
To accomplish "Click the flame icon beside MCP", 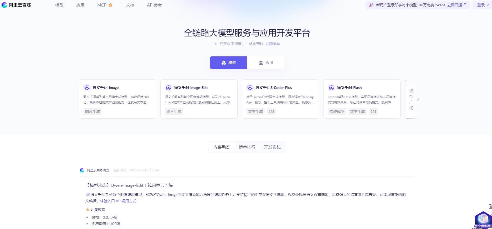I will click(110, 5).
